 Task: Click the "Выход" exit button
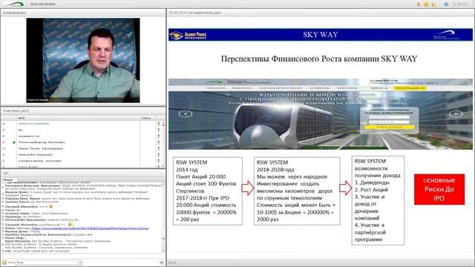(460, 4)
